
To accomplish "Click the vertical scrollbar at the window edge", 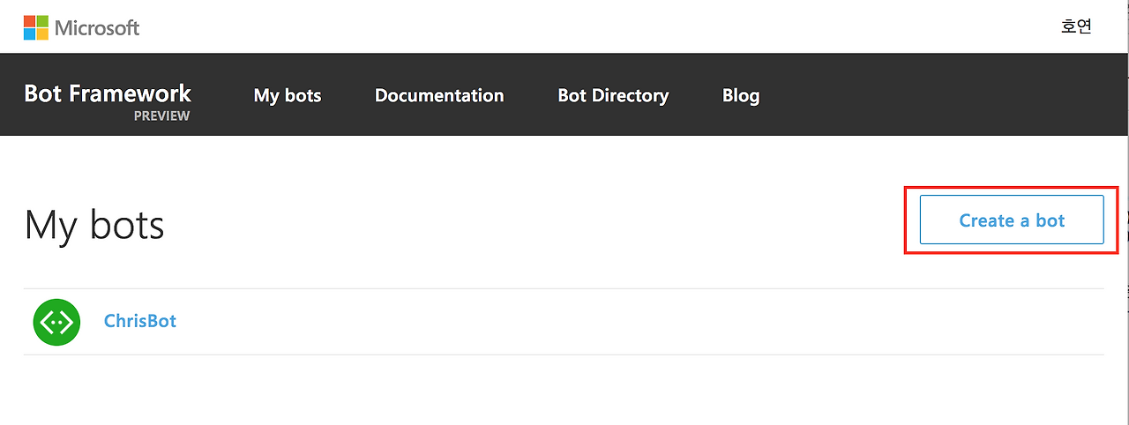I will pyautogui.click(x=1126, y=212).
